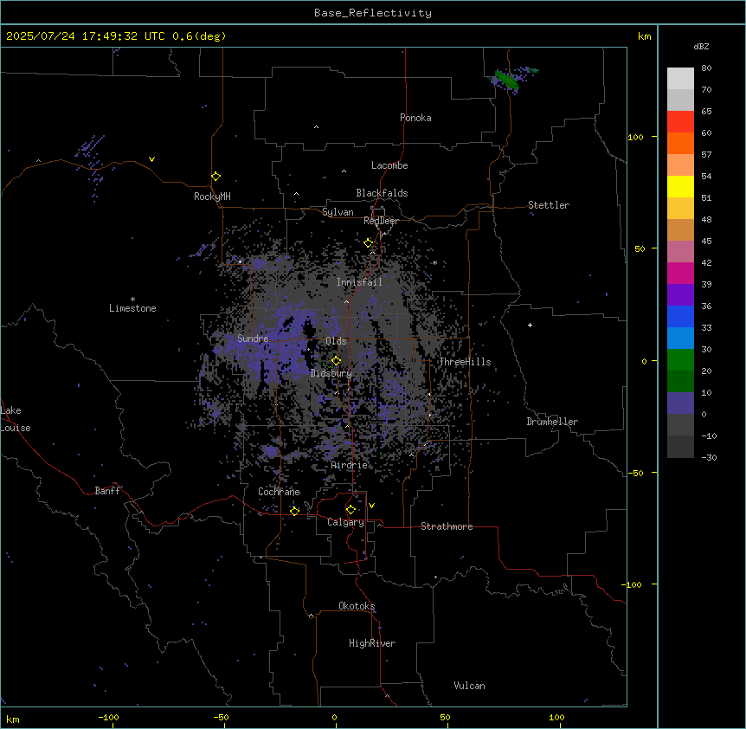
Task: Click the Ponoka city label
Action: click(415, 118)
